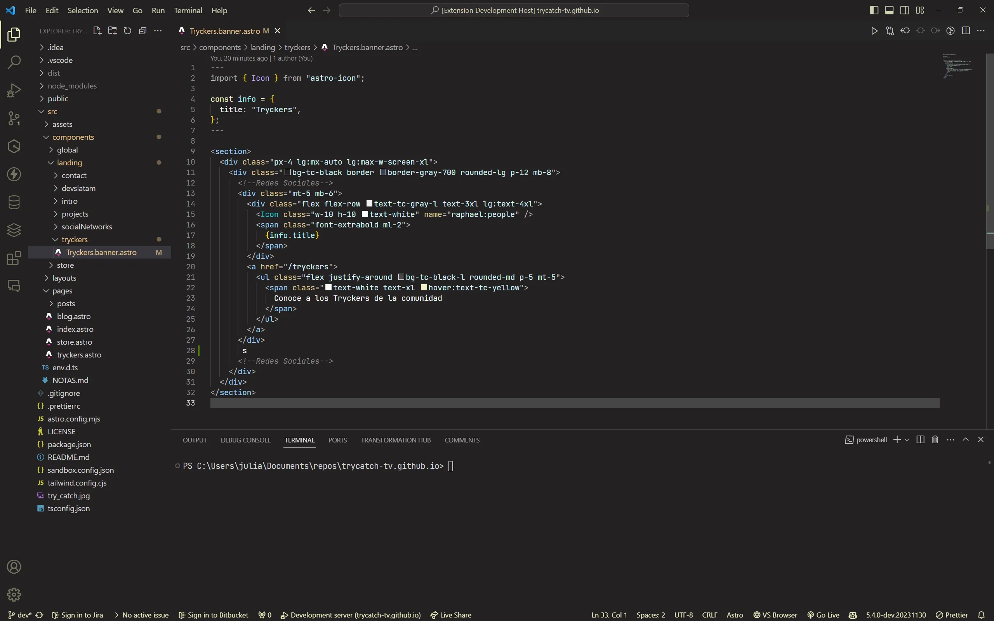Select dev branch in status bar

coord(20,615)
